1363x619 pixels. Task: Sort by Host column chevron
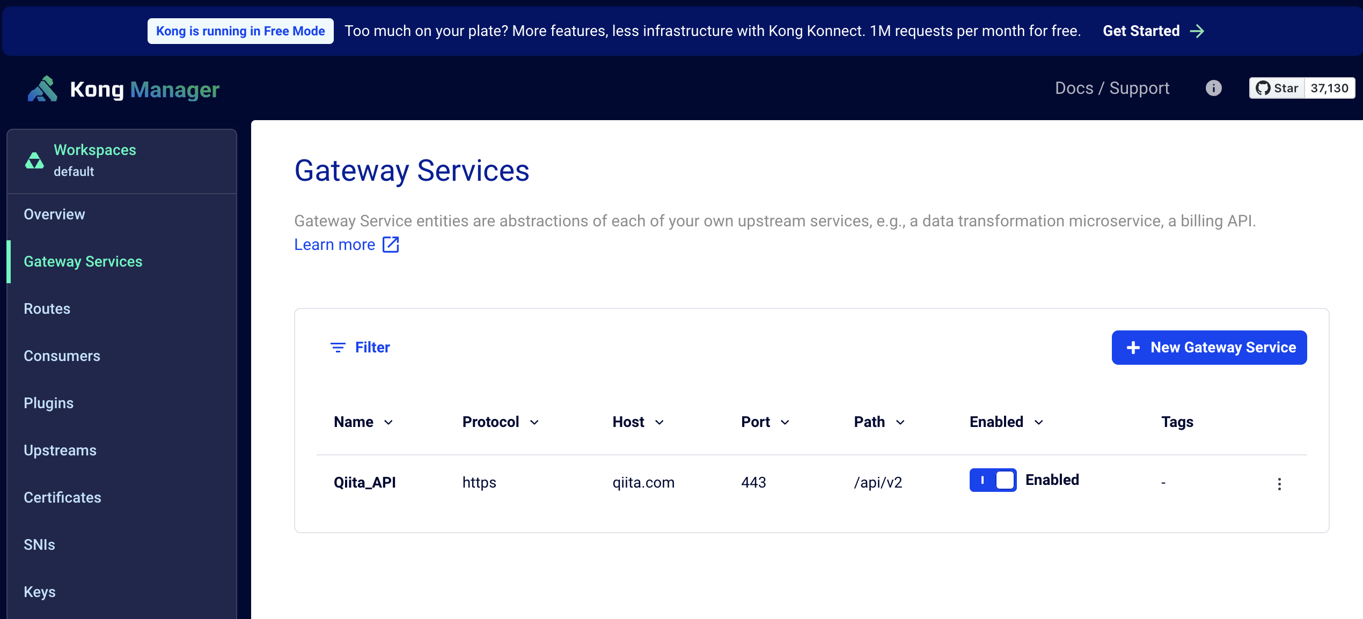(x=659, y=423)
